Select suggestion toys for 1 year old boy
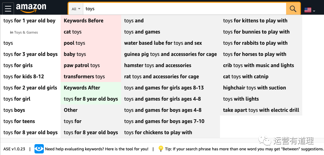 click(30, 21)
